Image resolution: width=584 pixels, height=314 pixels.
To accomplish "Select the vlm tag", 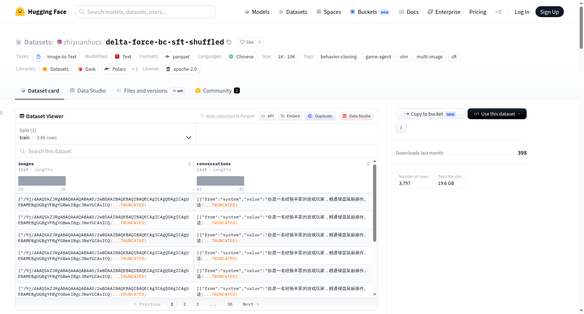I will pyautogui.click(x=404, y=57).
